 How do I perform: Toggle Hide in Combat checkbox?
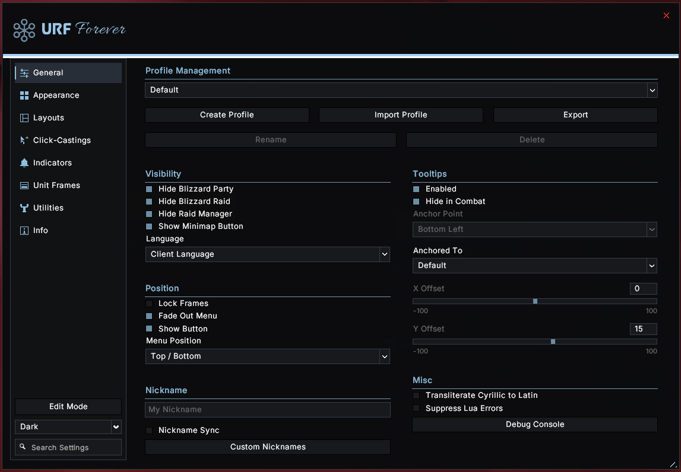click(416, 202)
